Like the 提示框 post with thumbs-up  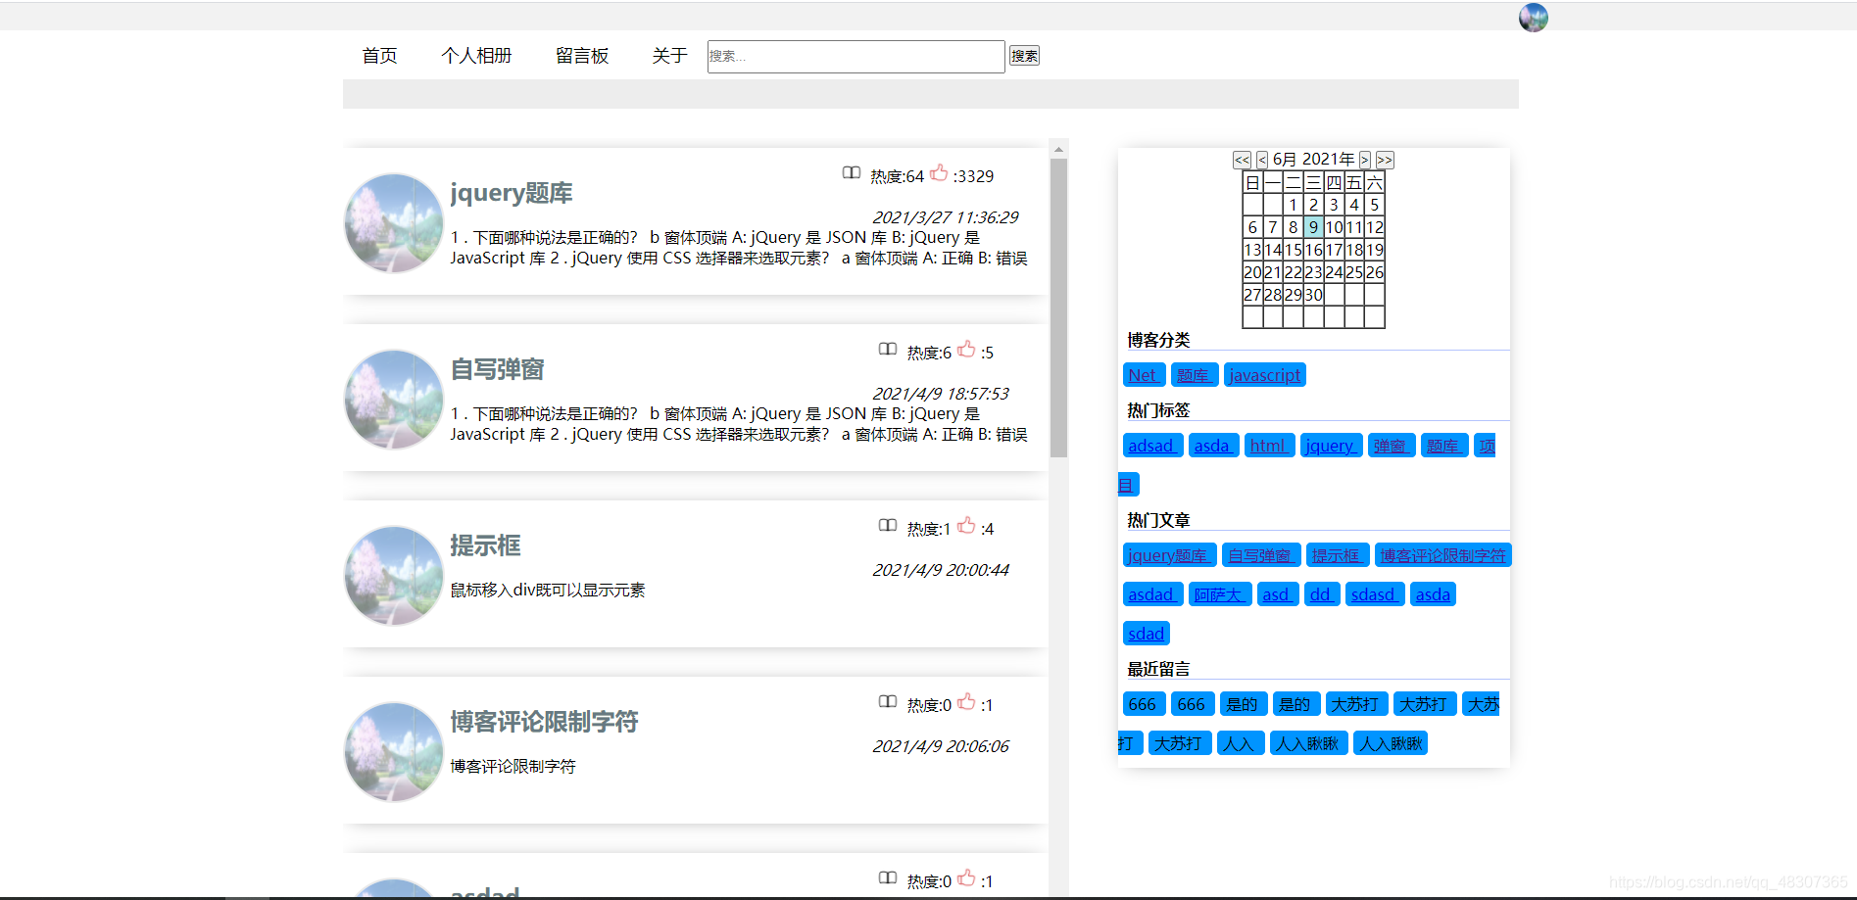pyautogui.click(x=966, y=526)
